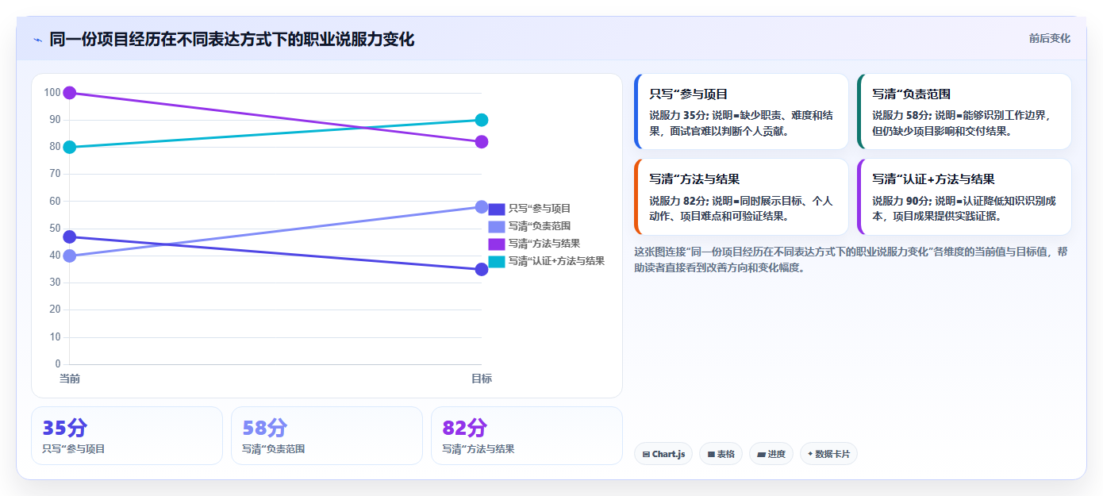1103x496 pixels.
Task: Open the 写清“认证+方法与结果 description card
Action: pyautogui.click(x=964, y=197)
